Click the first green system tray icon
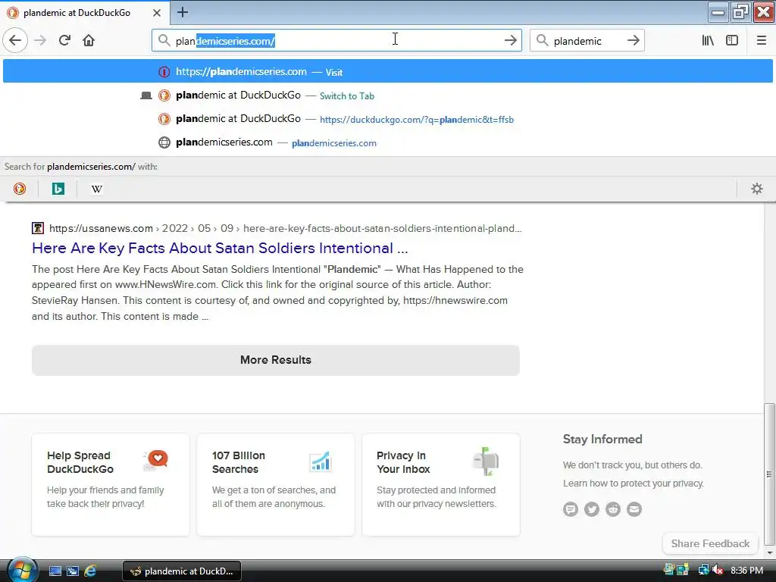This screenshot has width=776, height=582. click(x=669, y=570)
